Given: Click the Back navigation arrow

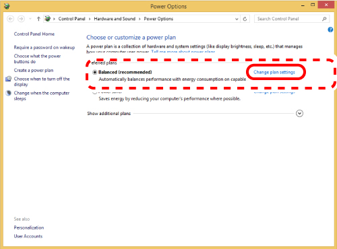Looking at the screenshot, I should click(10, 19).
